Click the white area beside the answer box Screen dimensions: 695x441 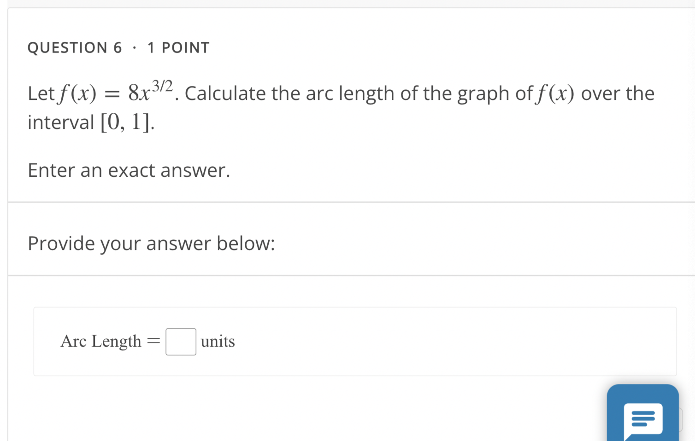click(415, 342)
